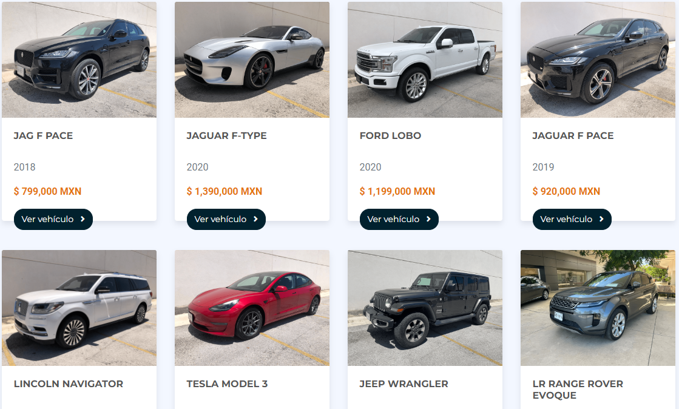This screenshot has width=679, height=409.
Task: Select the black Jeep Wrangler photo
Action: tap(425, 308)
